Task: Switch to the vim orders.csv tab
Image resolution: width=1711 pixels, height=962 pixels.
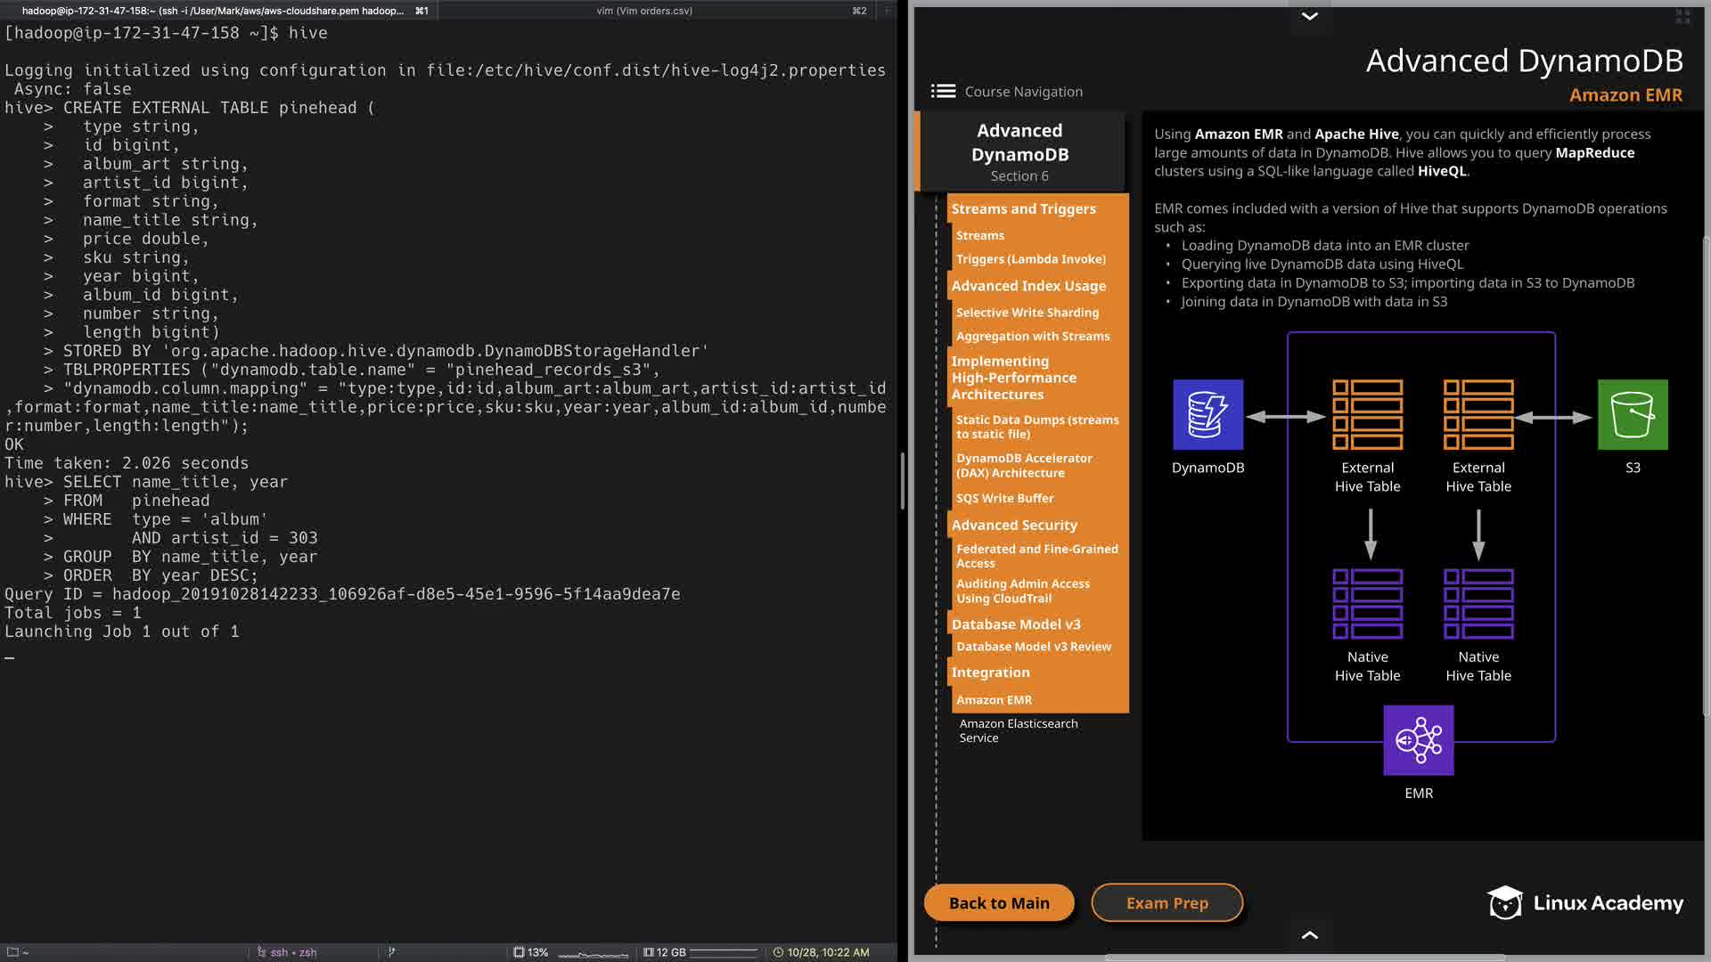Action: click(643, 11)
